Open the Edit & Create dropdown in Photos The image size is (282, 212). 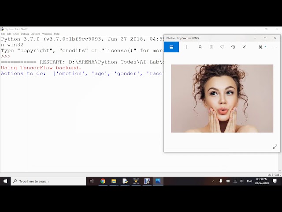pos(263,47)
